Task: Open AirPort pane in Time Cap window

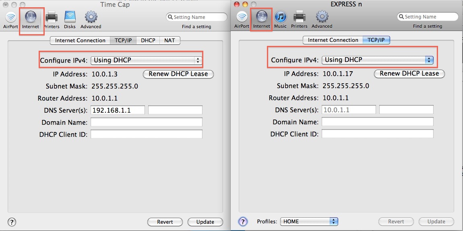Action: coord(10,19)
